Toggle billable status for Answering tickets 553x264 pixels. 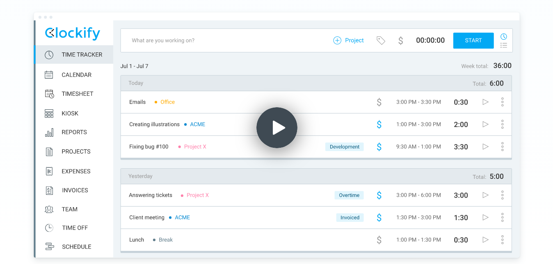click(379, 195)
